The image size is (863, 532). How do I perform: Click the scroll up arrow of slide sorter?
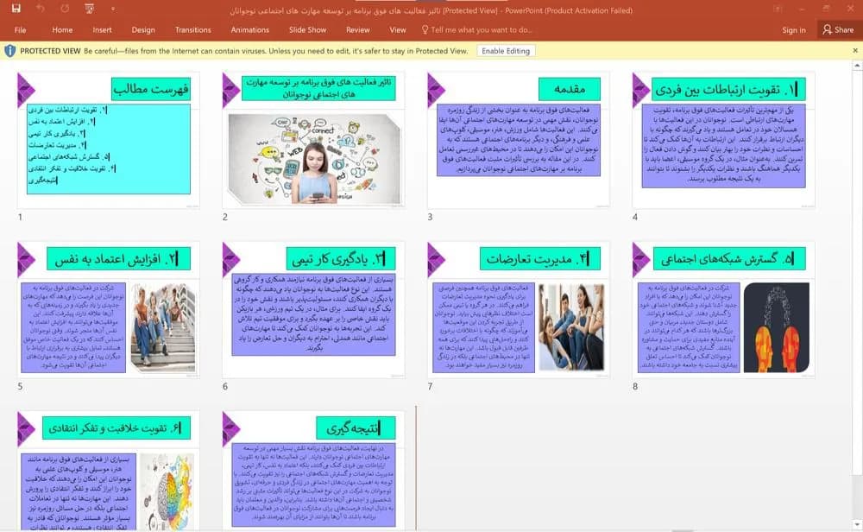click(857, 66)
